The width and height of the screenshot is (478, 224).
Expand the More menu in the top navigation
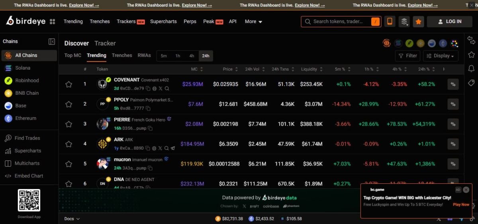tap(253, 21)
